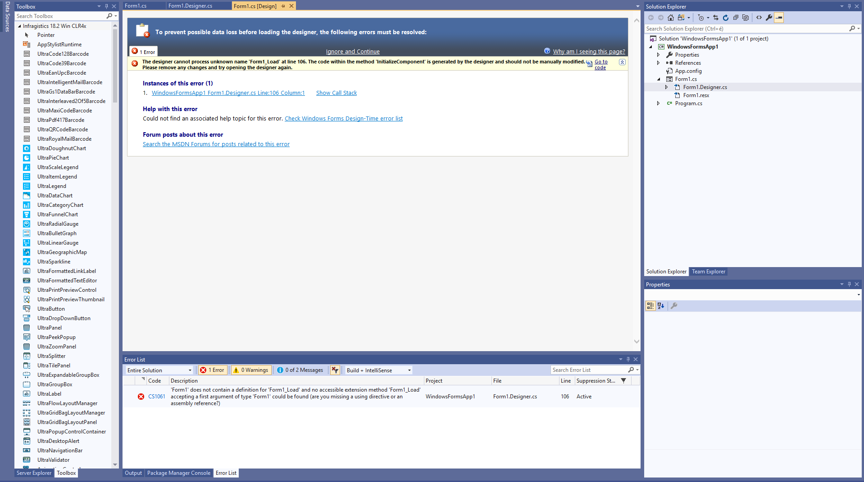
Task: Close the Form1.cs [Design] tab
Action: tap(291, 6)
